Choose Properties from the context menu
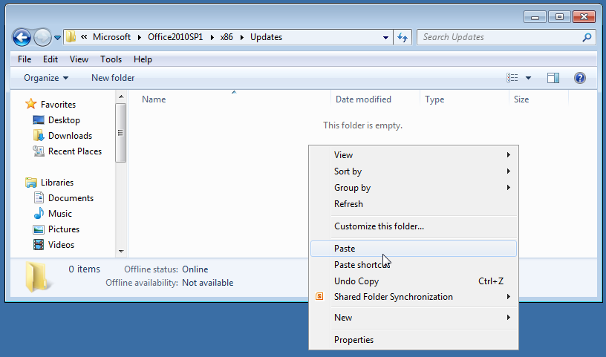Image resolution: width=606 pixels, height=357 pixels. (x=414, y=340)
